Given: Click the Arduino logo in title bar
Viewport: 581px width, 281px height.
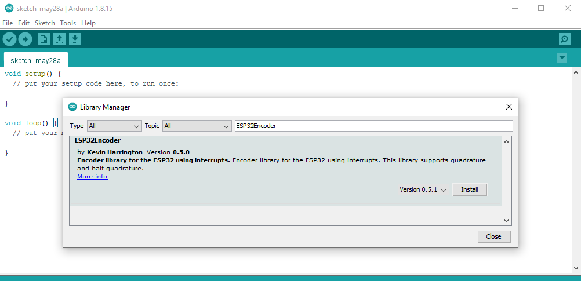Looking at the screenshot, I should coord(9,8).
